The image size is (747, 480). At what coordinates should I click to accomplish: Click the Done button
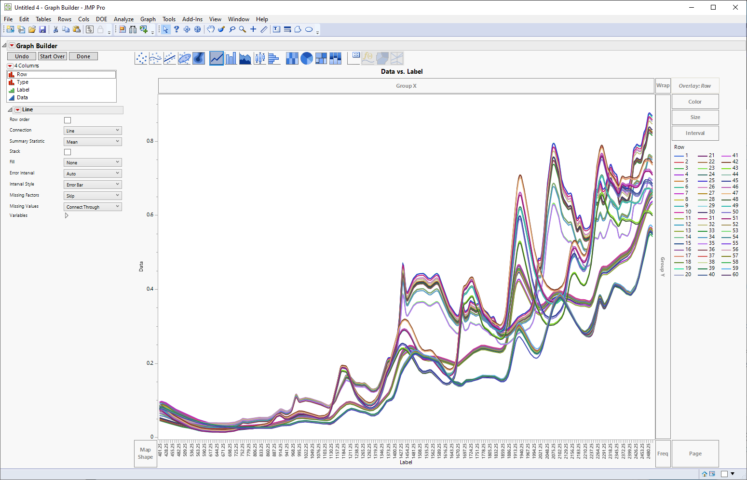pyautogui.click(x=83, y=56)
